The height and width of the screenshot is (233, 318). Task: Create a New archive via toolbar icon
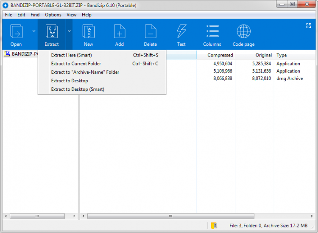[x=89, y=31]
